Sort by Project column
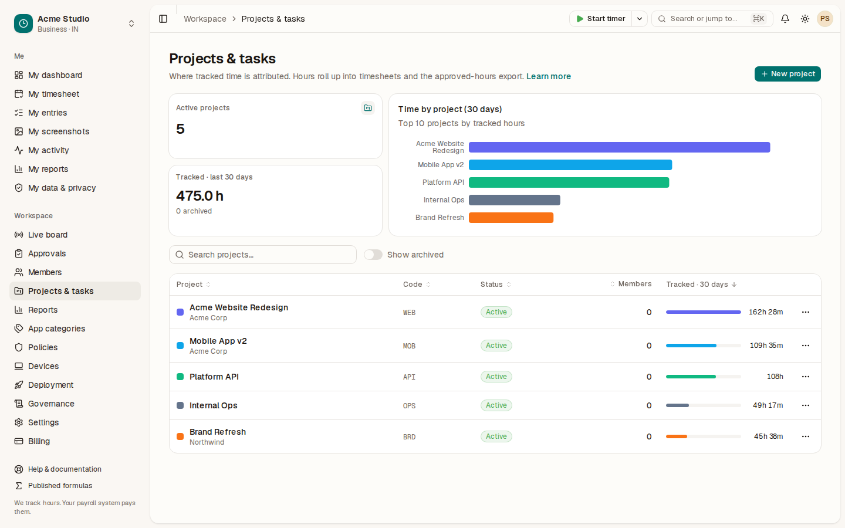This screenshot has height=528, width=845. pyautogui.click(x=193, y=285)
